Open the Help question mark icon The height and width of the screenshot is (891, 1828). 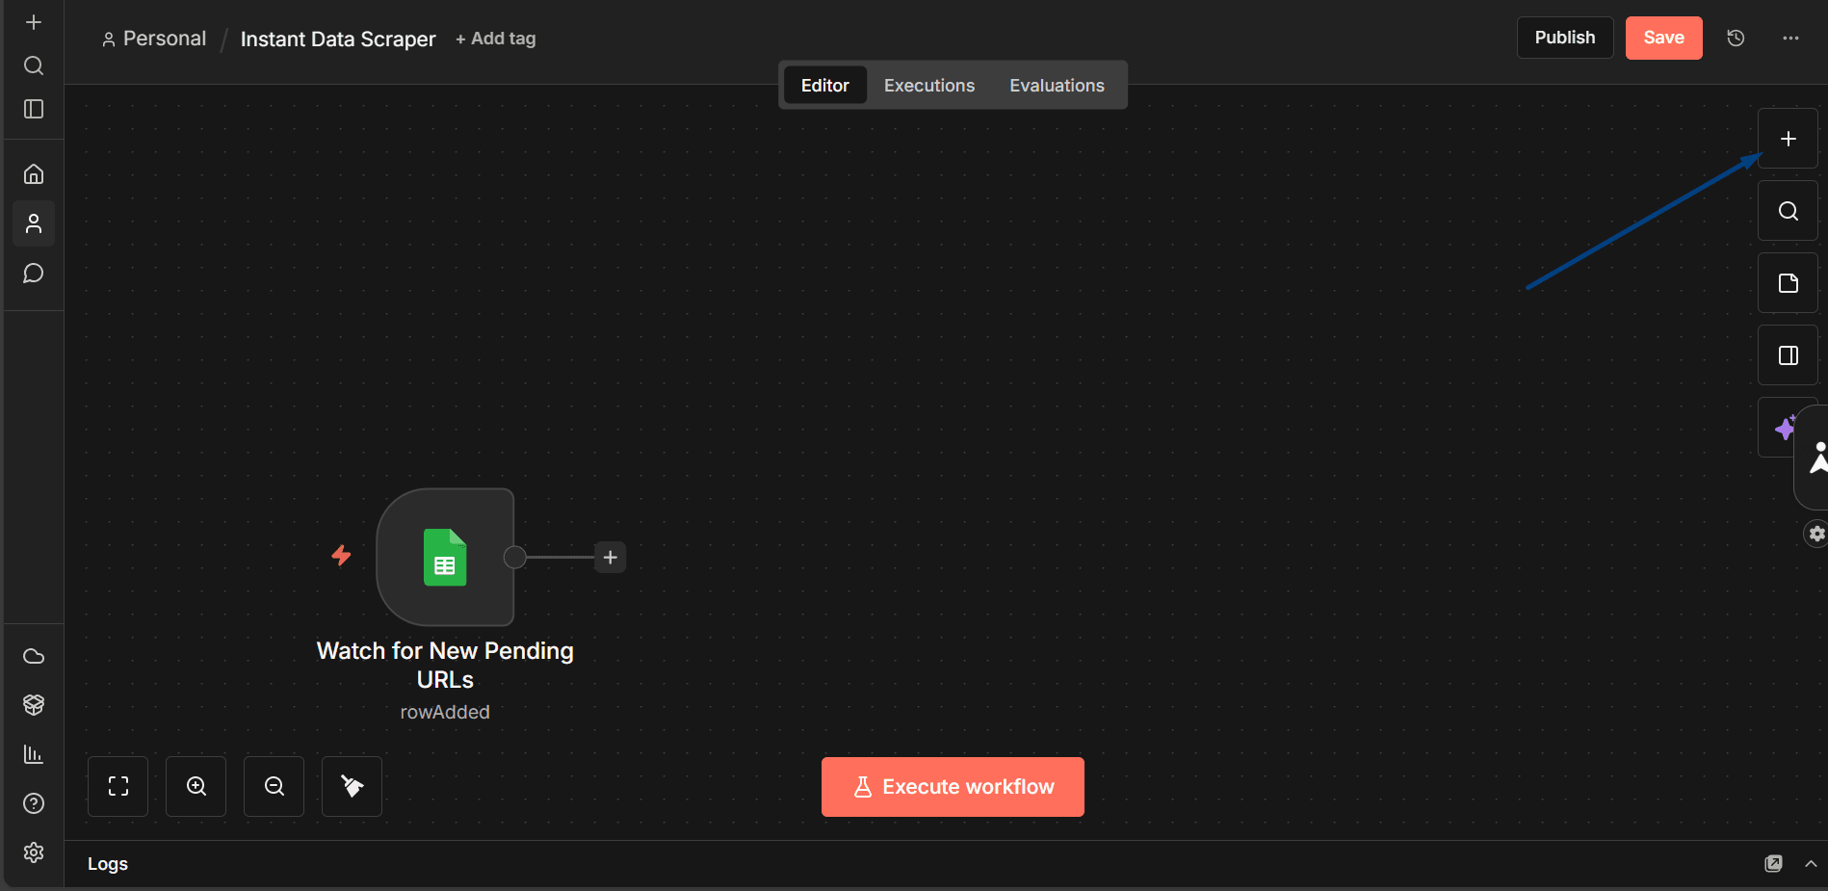coord(34,803)
